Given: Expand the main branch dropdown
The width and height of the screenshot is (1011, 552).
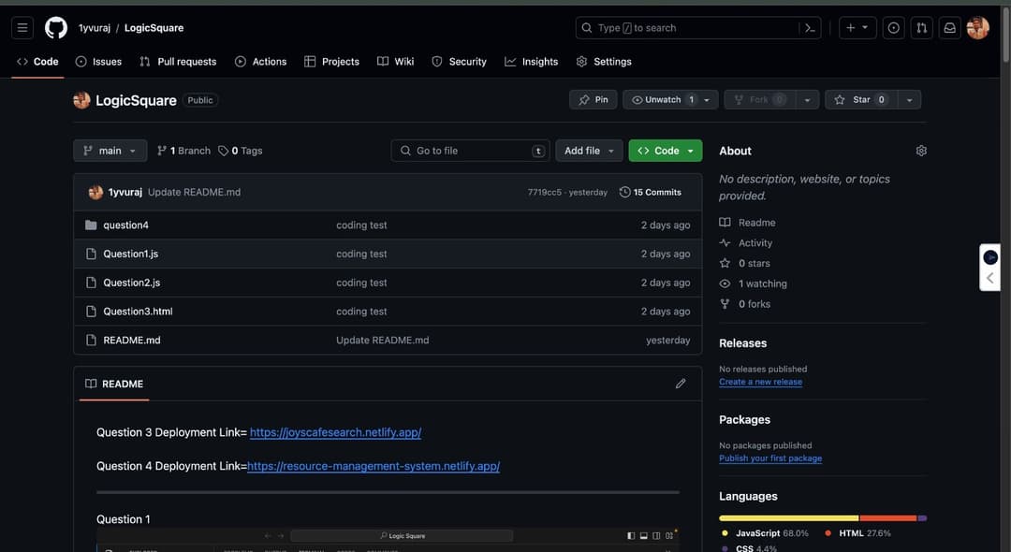Looking at the screenshot, I should pyautogui.click(x=110, y=151).
